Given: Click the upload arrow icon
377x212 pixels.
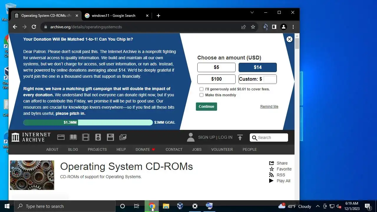Looking at the screenshot, I should point(240,137).
